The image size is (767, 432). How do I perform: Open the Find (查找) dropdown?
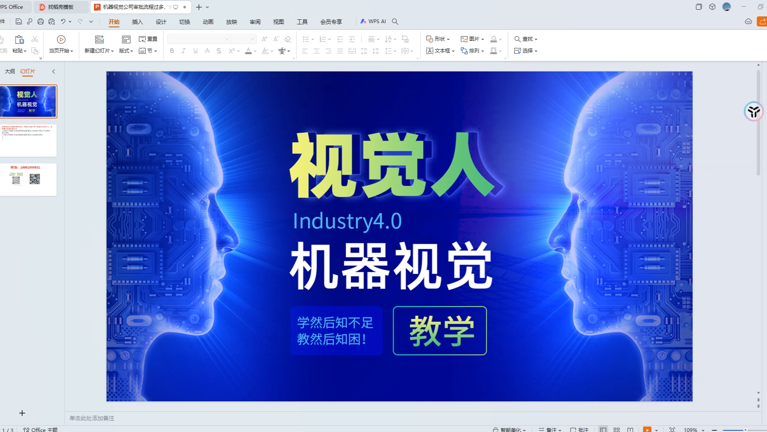click(526, 39)
